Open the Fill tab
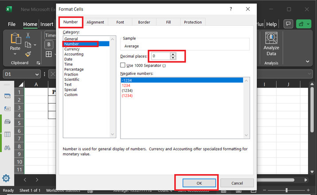Screen dimensions: 317x195 pos(168,22)
